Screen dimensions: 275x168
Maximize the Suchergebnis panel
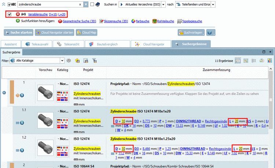click(x=264, y=52)
